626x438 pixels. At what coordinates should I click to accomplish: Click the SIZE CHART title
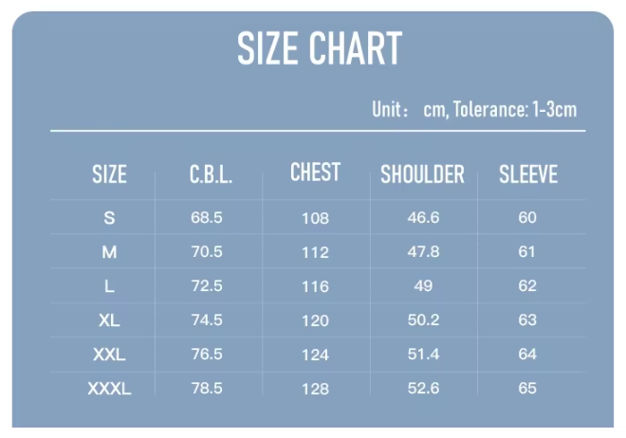(x=319, y=49)
